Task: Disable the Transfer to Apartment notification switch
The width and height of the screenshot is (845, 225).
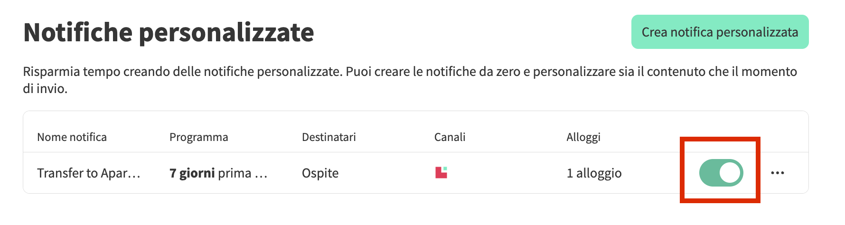Action: (x=721, y=173)
